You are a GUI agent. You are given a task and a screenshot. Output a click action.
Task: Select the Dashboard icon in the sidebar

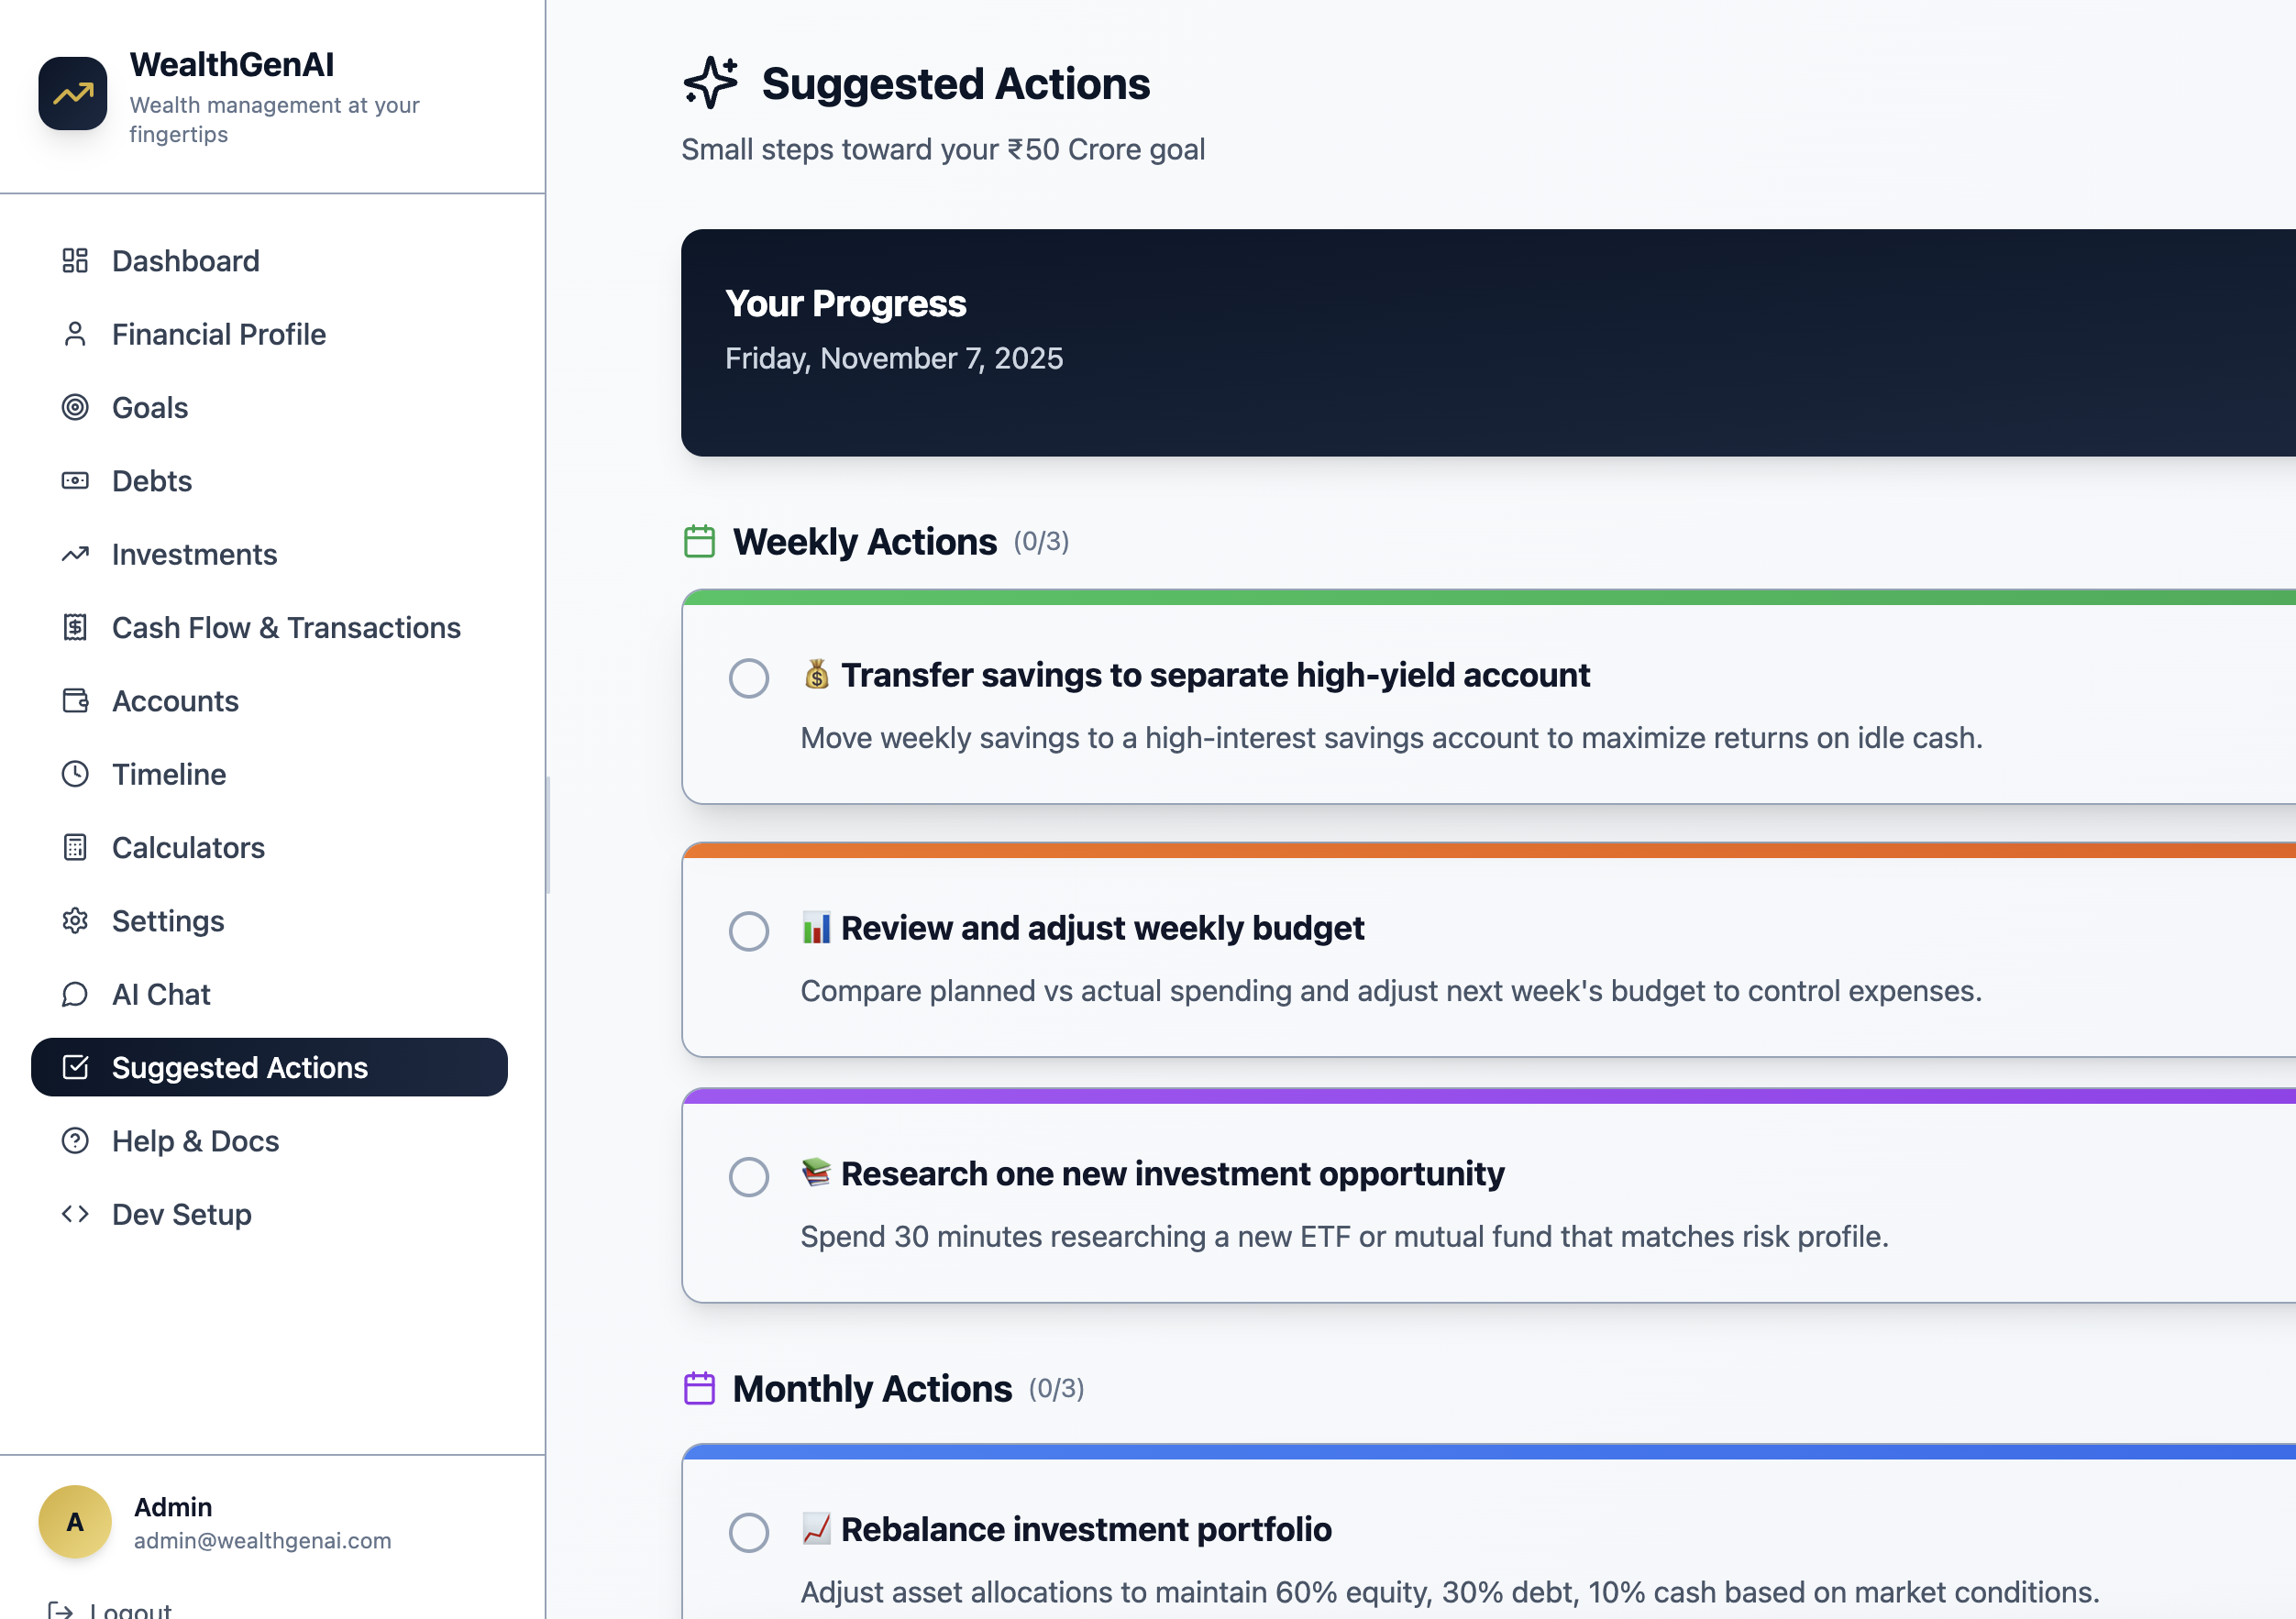75,261
